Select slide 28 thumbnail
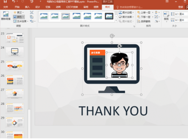The image size is (188, 139). click(15, 108)
